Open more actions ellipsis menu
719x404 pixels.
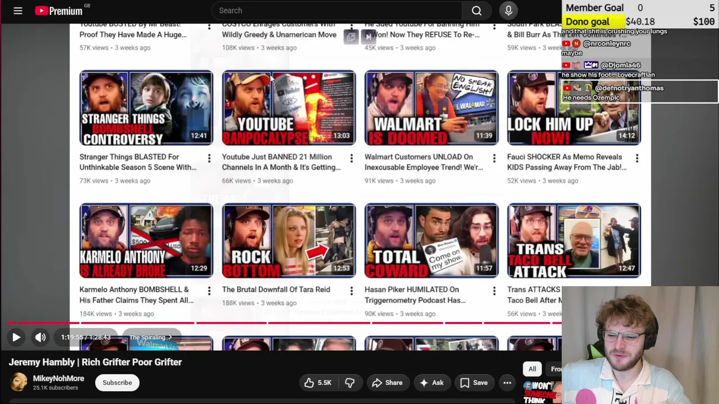[507, 383]
